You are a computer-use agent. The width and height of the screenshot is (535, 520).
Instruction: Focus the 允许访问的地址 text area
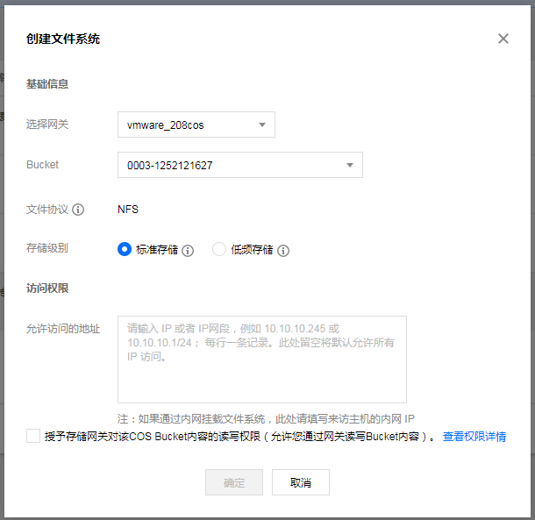tap(262, 360)
